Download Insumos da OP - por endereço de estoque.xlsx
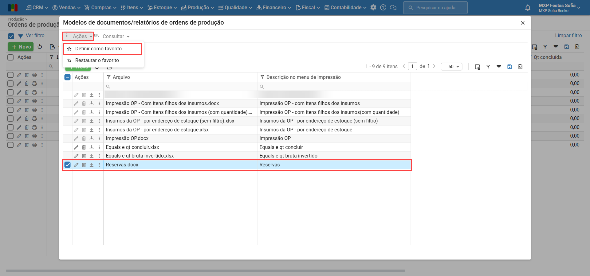Image resolution: width=590 pixels, height=276 pixels. coord(92,130)
